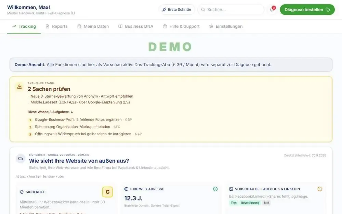Click the 12.3 J. domain age value
The width and height of the screenshot is (342, 214).
pos(133,198)
